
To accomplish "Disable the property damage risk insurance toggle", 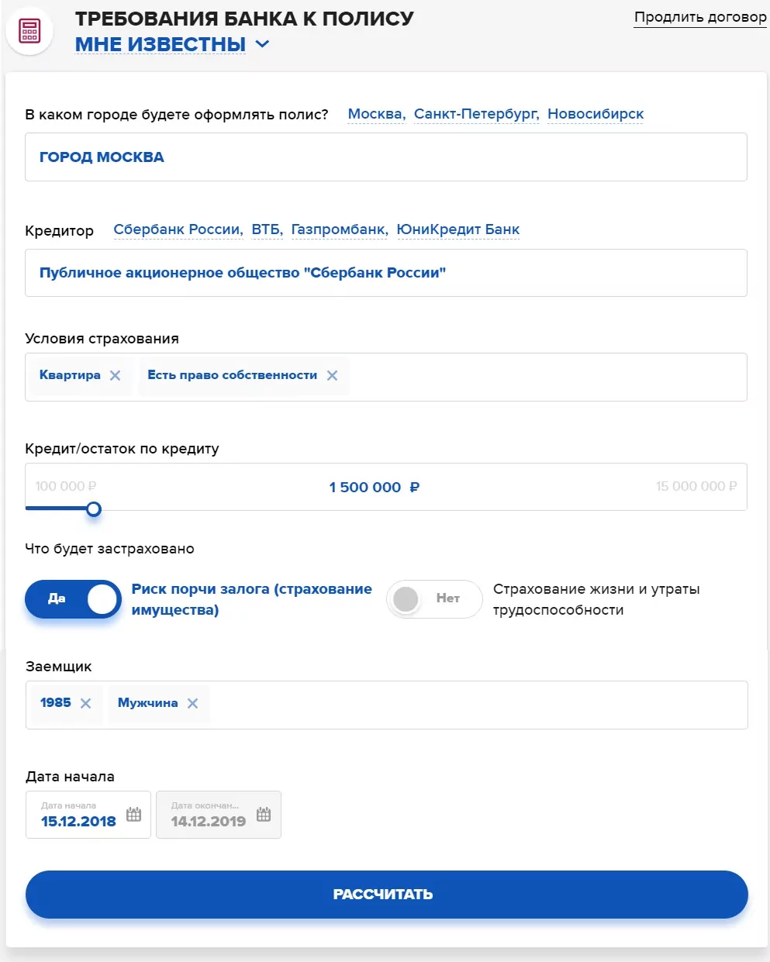I will (x=73, y=599).
